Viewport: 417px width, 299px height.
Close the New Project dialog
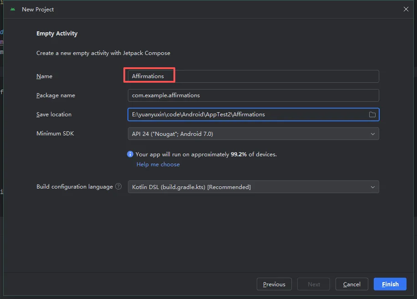coord(406,9)
